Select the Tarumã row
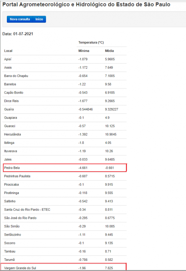186x271 pixels. (x=65, y=259)
